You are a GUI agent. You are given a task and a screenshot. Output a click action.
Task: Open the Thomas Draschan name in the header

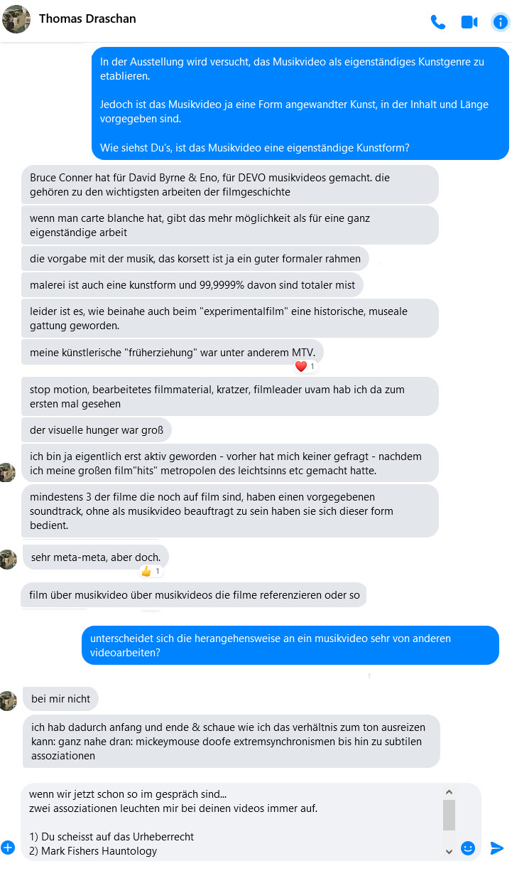[x=87, y=18]
